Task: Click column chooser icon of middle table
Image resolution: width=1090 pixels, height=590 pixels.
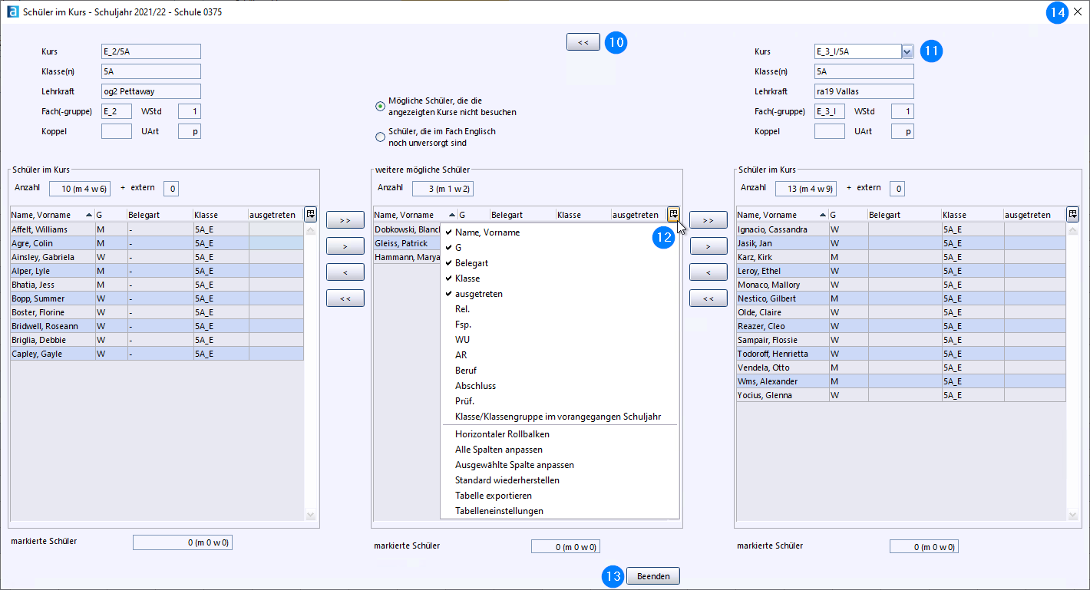Action: tap(673, 215)
